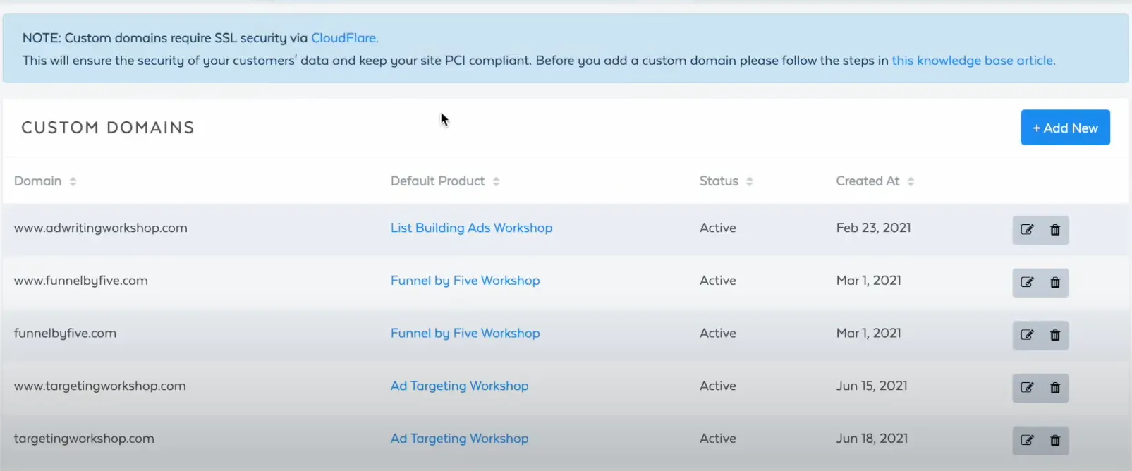
Task: Edit the www.adwritingworkshop.com domain
Action: [1027, 230]
